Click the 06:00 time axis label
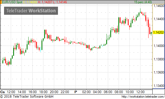Viewport: 165px width, 99px height. [x=108, y=92]
